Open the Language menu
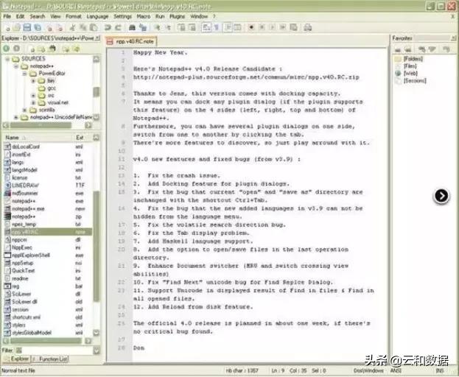 [97, 16]
